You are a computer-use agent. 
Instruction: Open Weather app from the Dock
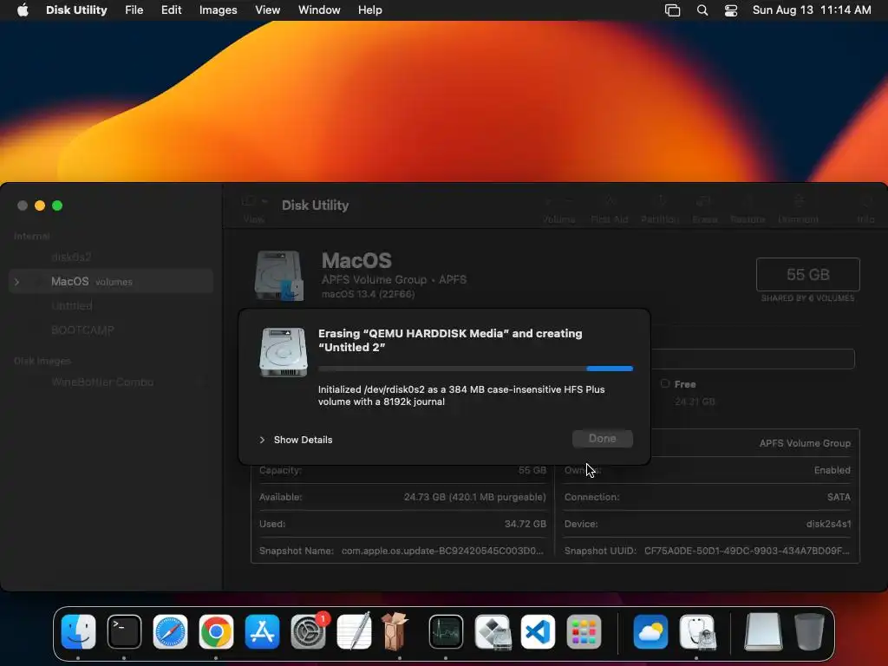tap(650, 631)
